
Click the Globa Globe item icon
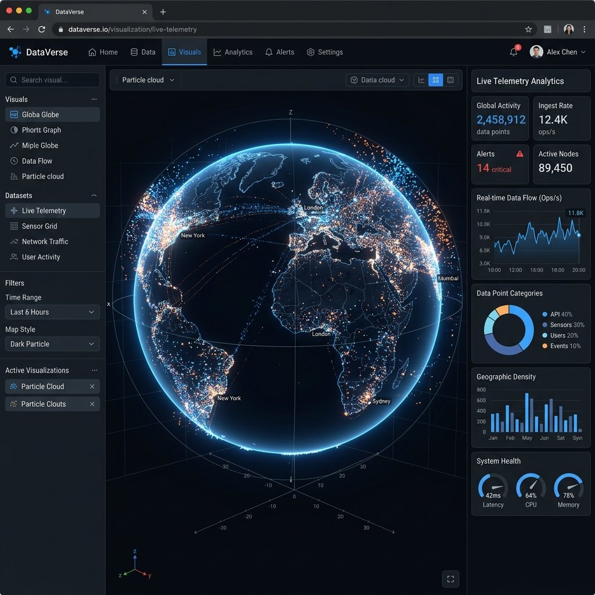(x=14, y=114)
